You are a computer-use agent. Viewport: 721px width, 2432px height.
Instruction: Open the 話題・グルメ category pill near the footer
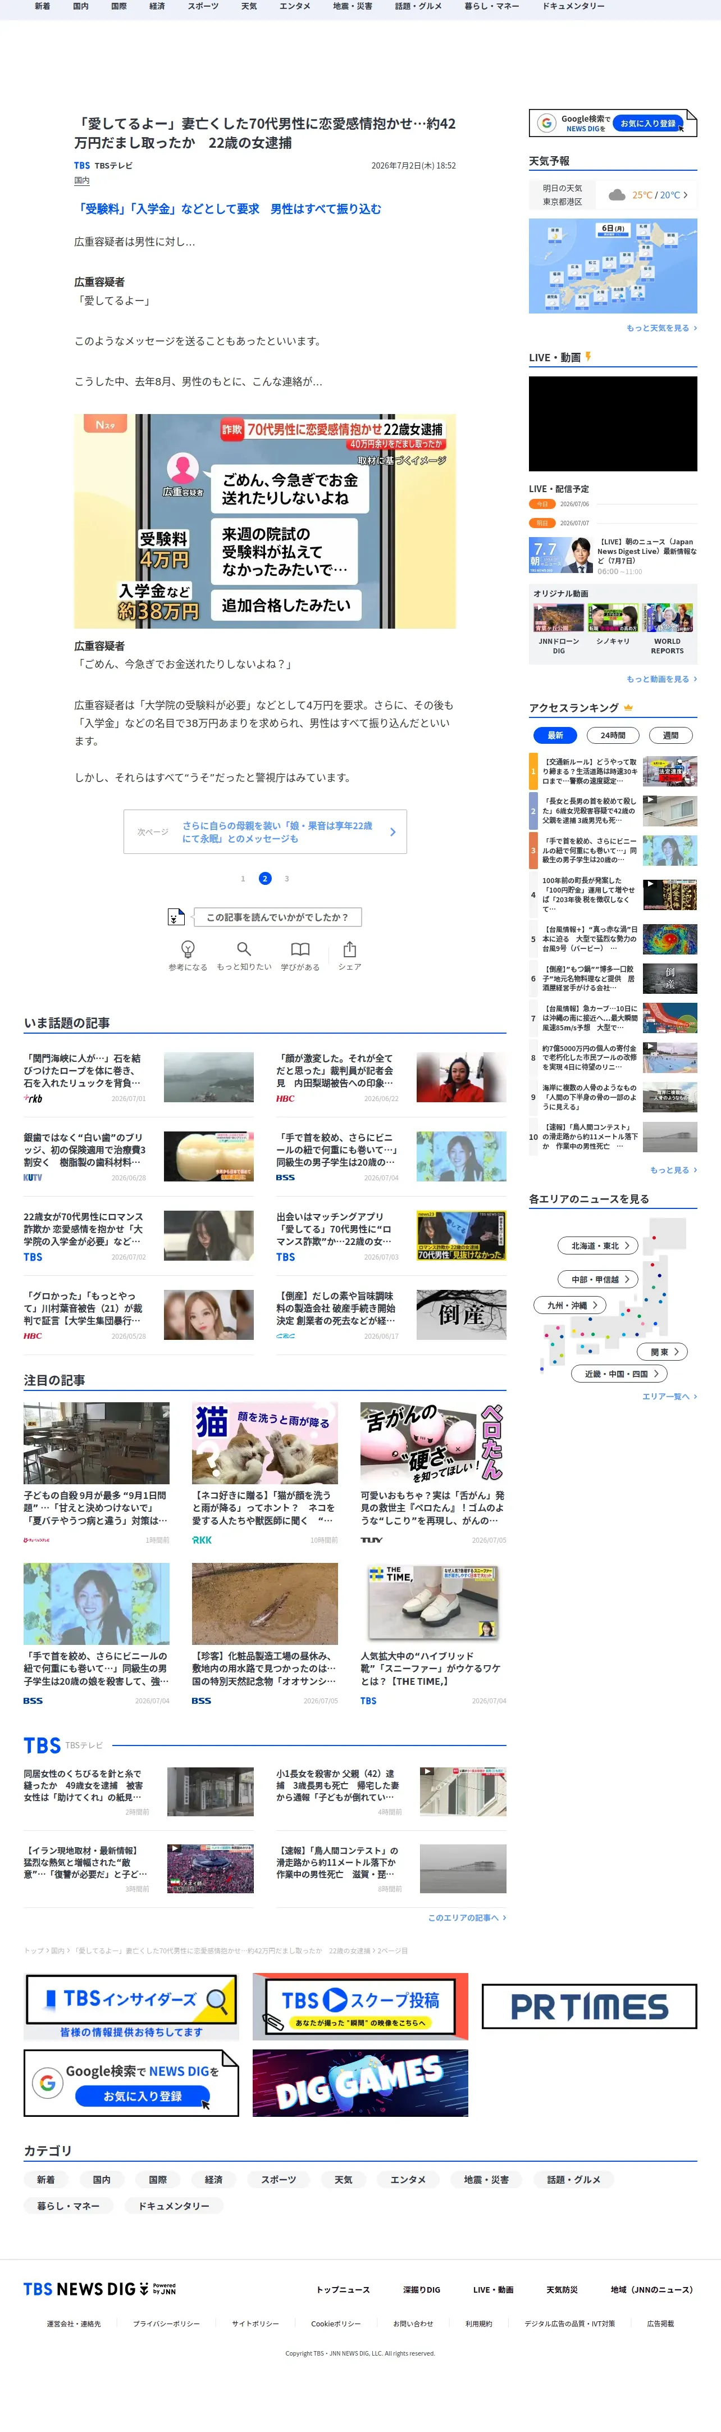(573, 2180)
